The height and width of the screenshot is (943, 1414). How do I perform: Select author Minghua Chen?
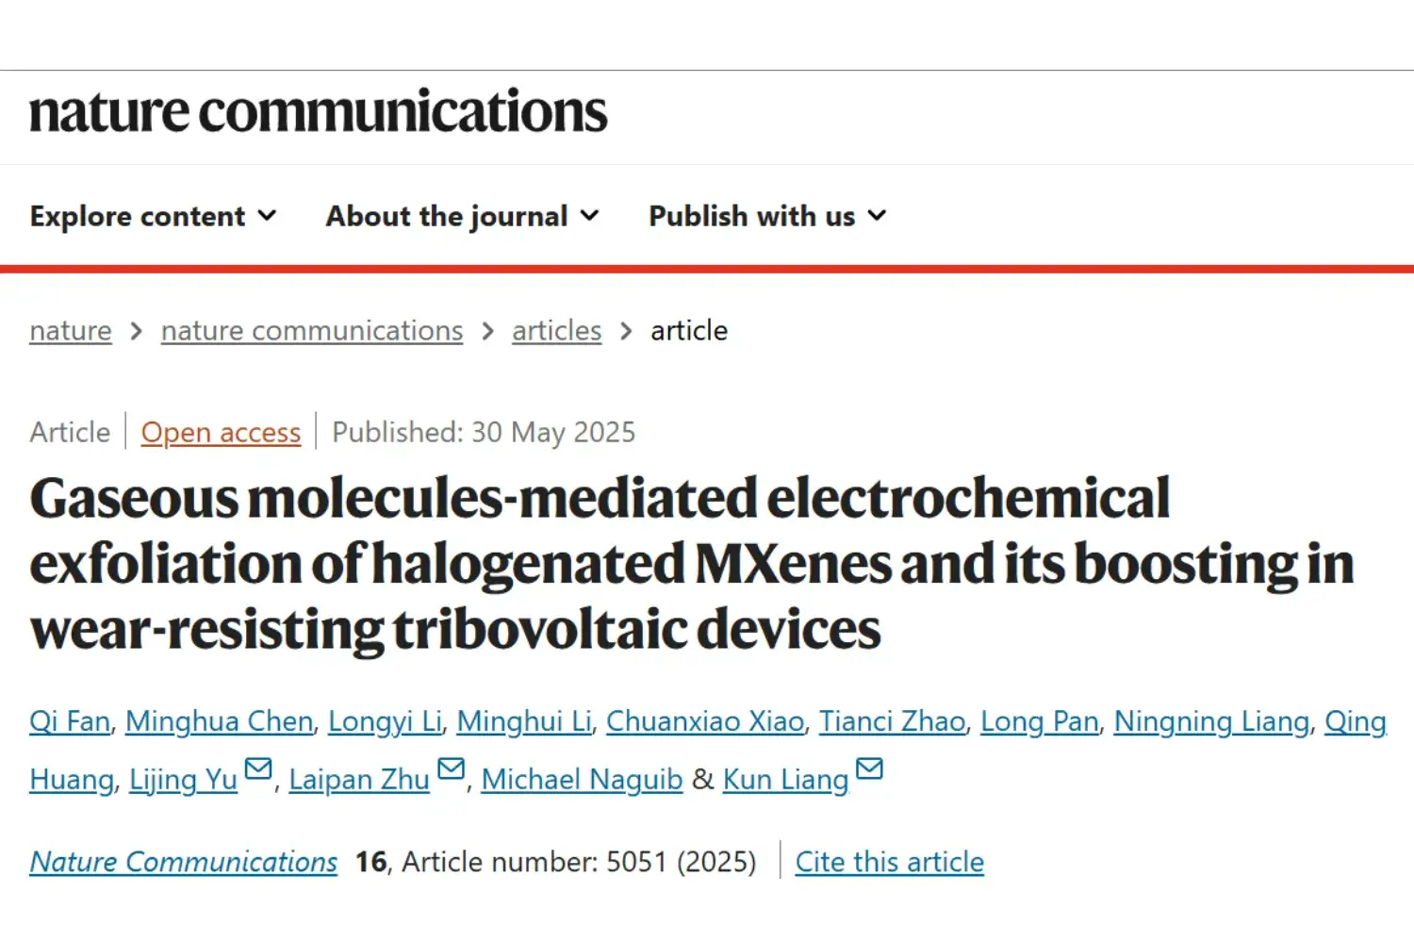tap(219, 721)
